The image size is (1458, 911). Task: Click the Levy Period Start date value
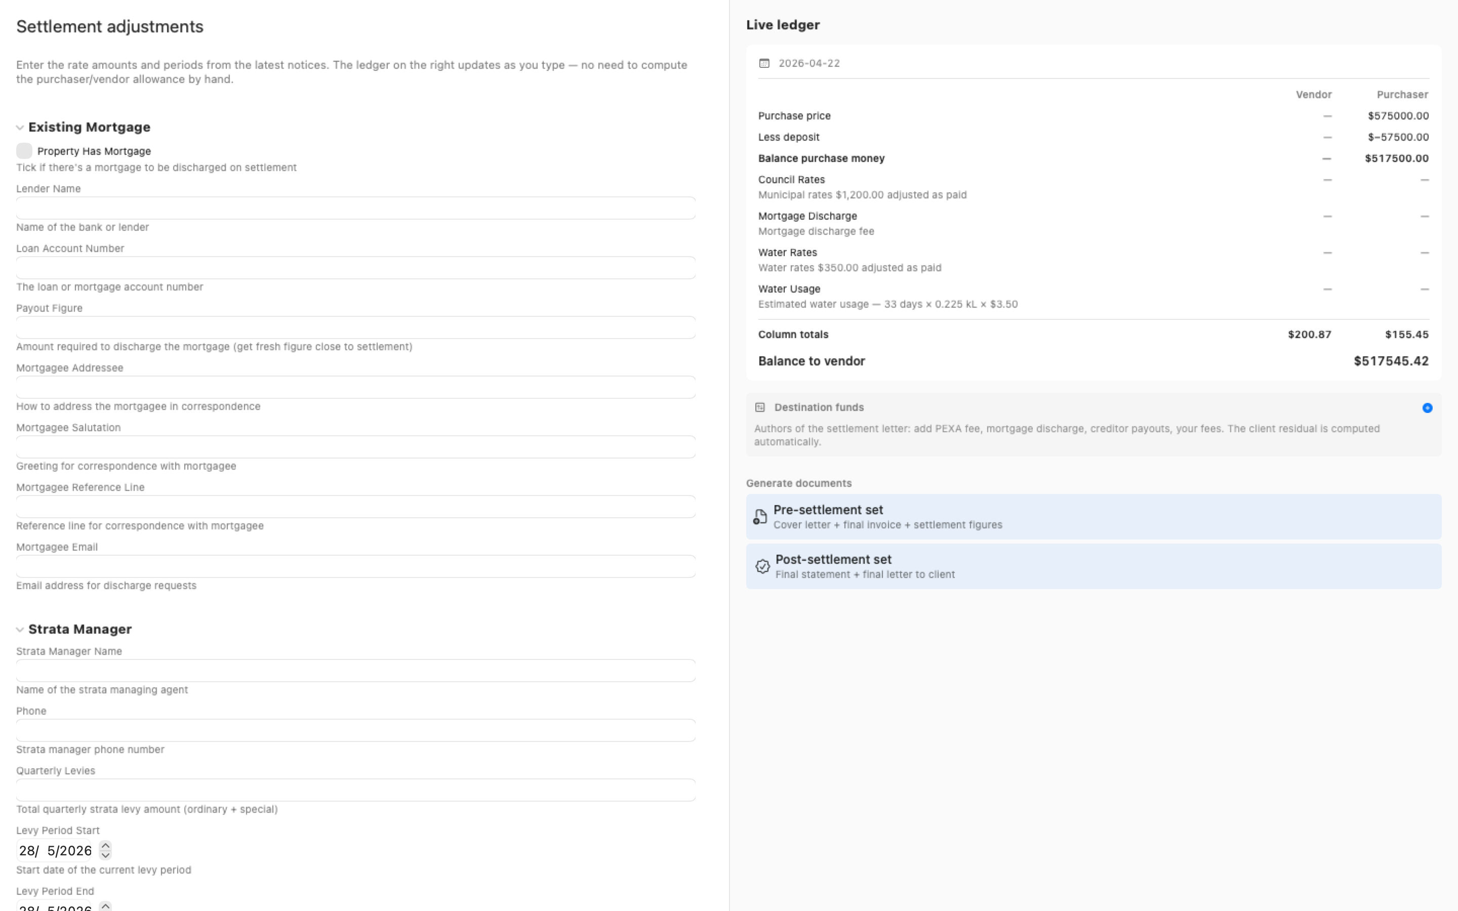tap(55, 851)
